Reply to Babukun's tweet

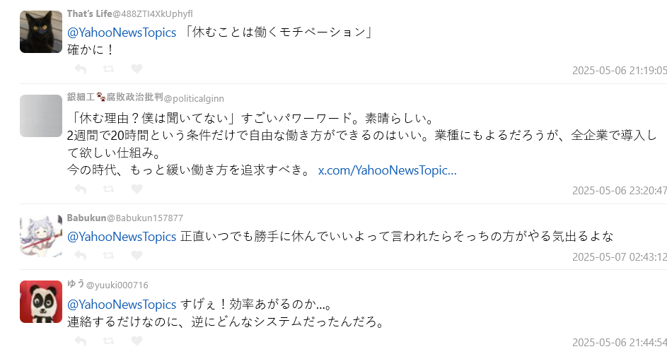click(81, 255)
